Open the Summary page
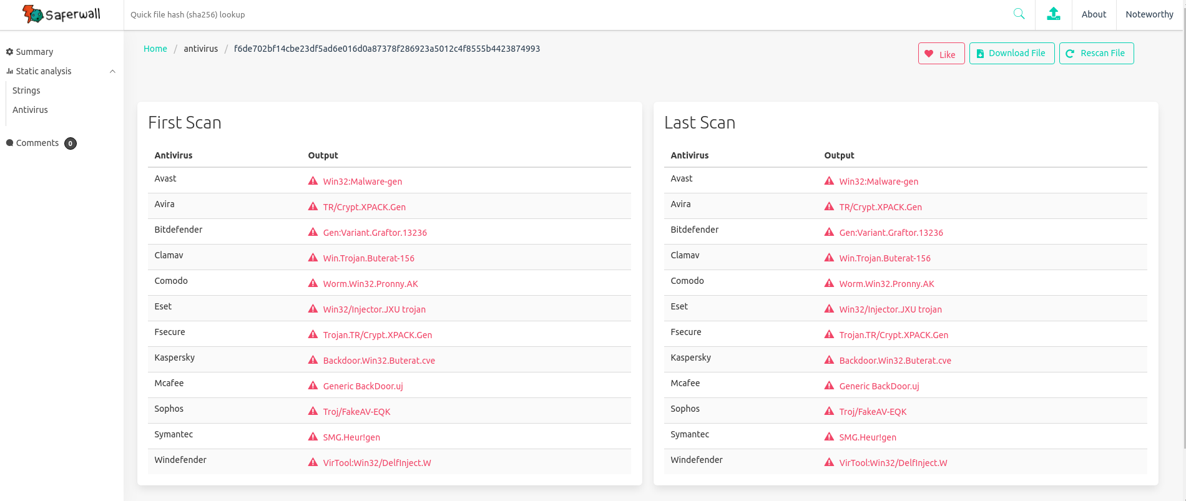1186x501 pixels. click(34, 52)
